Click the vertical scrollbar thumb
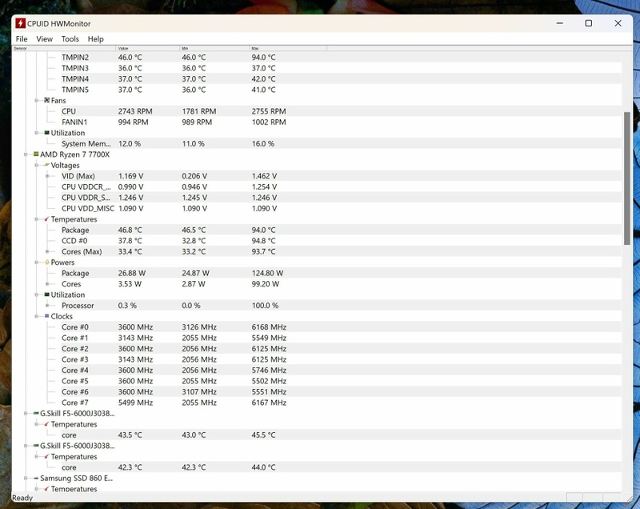The height and width of the screenshot is (509, 640). [x=626, y=178]
